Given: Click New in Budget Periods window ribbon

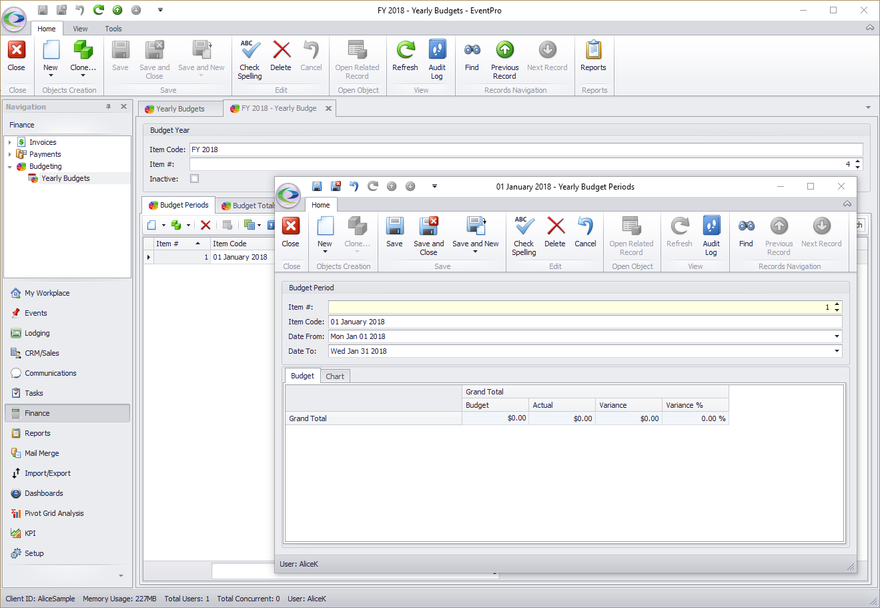Looking at the screenshot, I should (325, 234).
